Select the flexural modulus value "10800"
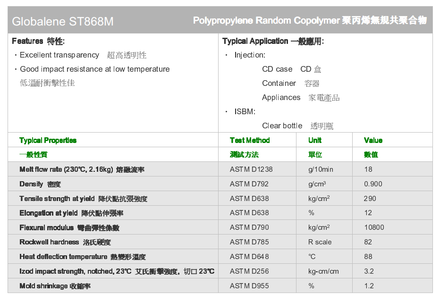This screenshot has height=302, width=440. (x=374, y=227)
